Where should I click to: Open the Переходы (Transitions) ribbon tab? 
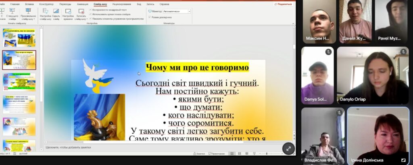coord(65,4)
